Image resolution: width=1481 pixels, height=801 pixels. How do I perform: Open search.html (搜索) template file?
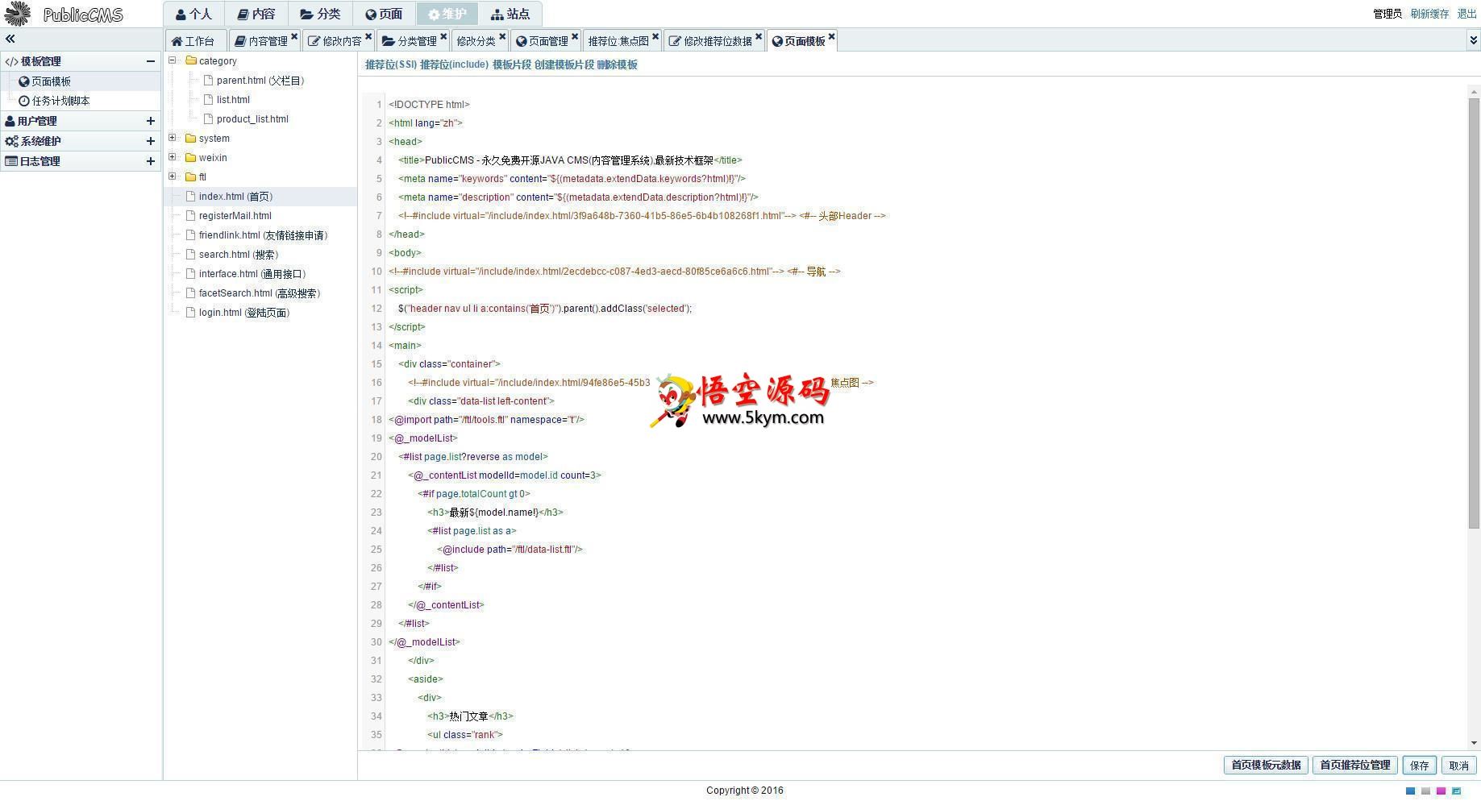238,255
